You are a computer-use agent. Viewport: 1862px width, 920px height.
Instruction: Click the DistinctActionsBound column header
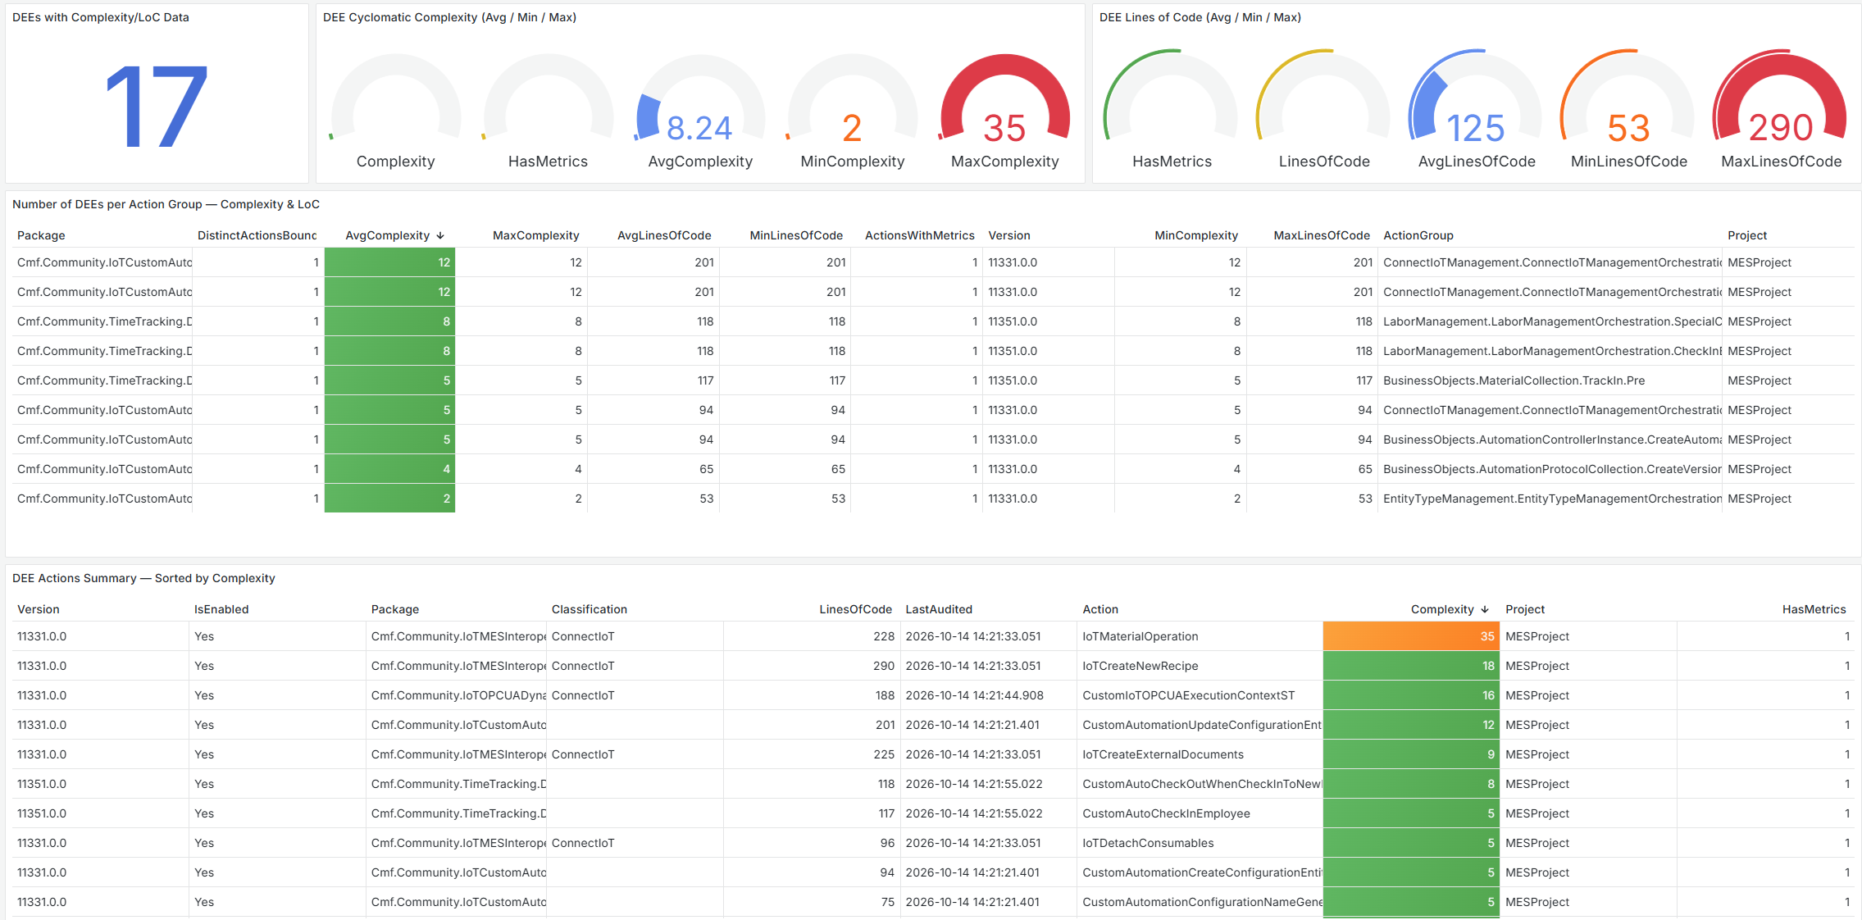coord(257,235)
